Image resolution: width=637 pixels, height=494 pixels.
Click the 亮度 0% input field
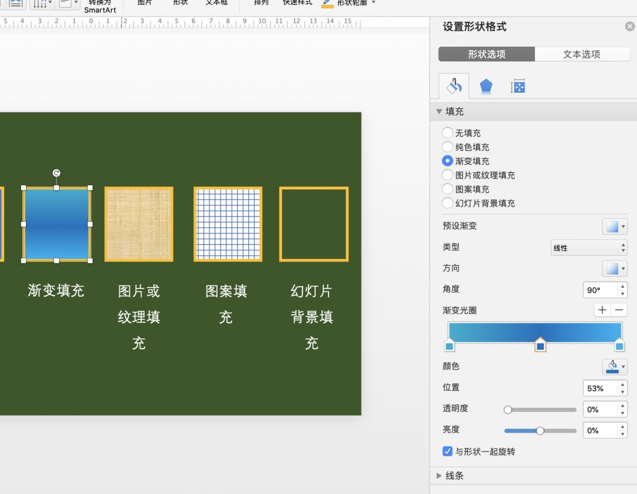600,431
